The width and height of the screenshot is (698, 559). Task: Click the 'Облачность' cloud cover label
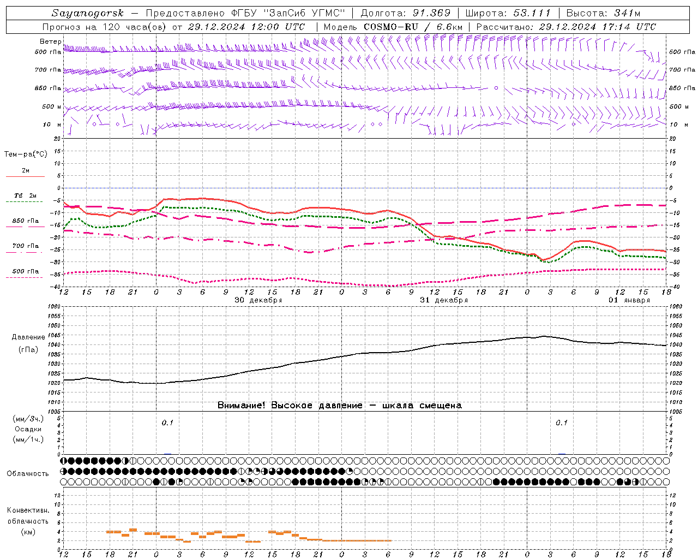pyautogui.click(x=28, y=474)
